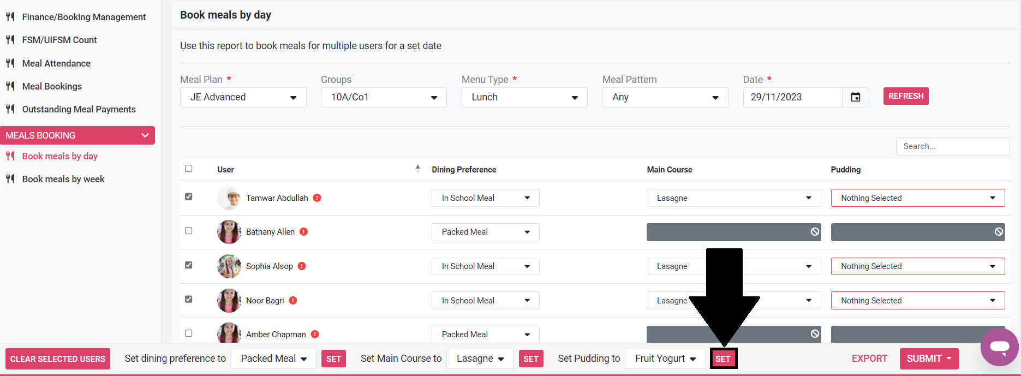
Task: Click red alert icon beside Noor Bagri
Action: [x=293, y=301]
